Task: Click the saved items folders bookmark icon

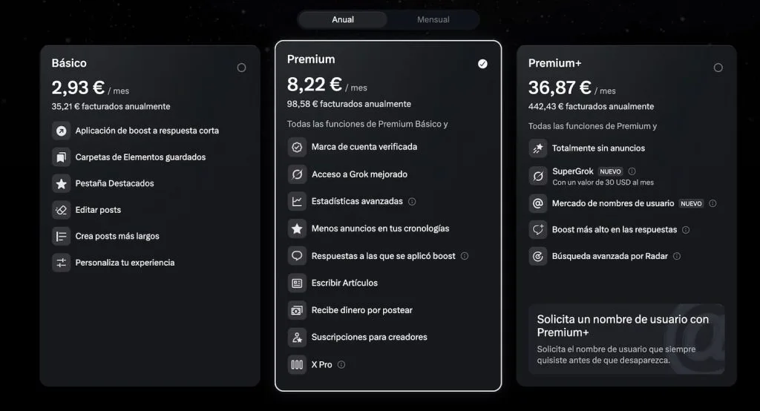Action: [x=61, y=157]
